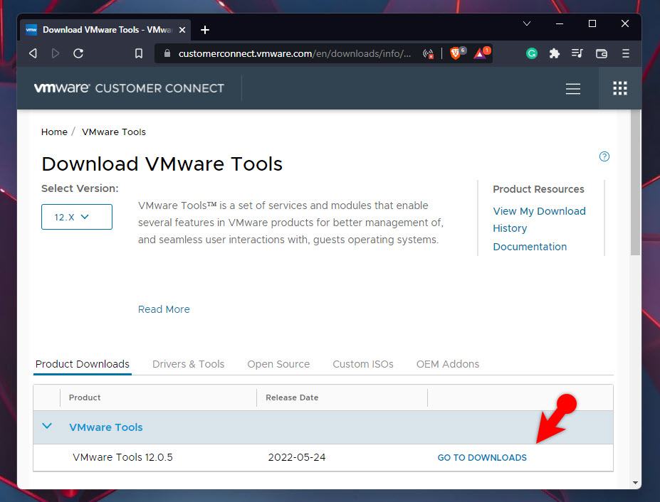
Task: Switch to the Open Source tab
Action: tap(278, 364)
